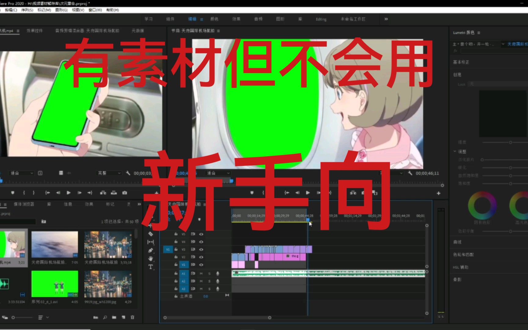Expand the 曲线 section in Lumetri
The width and height of the screenshot is (528, 330).
pyautogui.click(x=457, y=242)
